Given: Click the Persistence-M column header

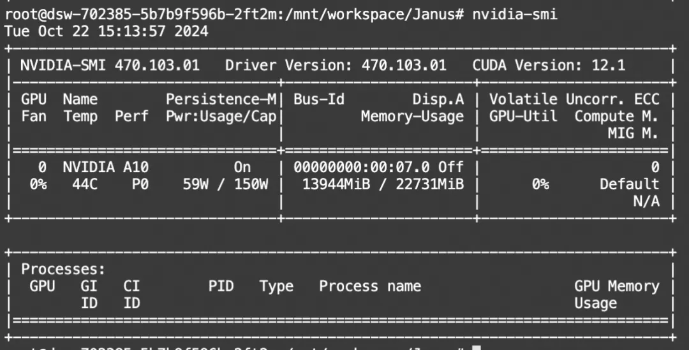Looking at the screenshot, I should (221, 99).
